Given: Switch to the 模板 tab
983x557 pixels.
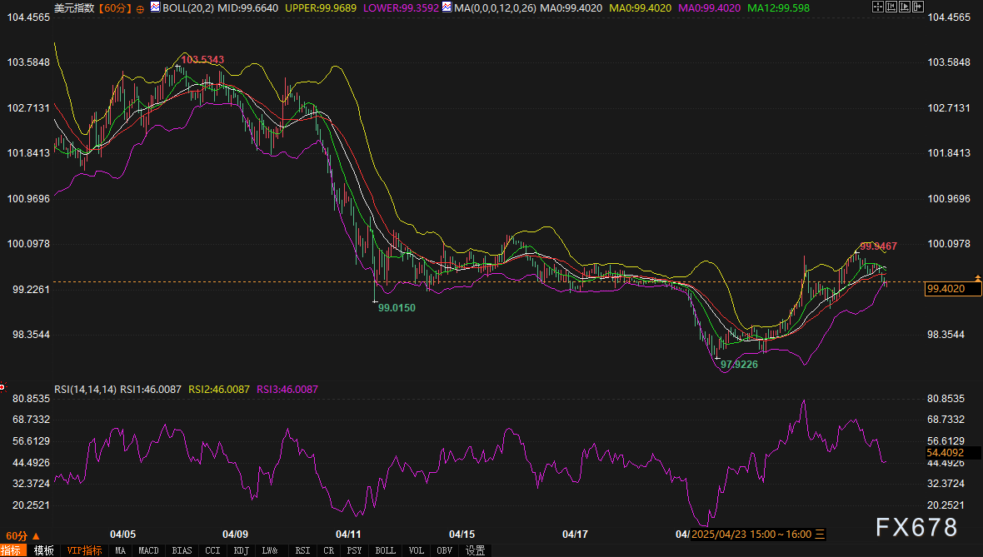Looking at the screenshot, I should (x=43, y=550).
